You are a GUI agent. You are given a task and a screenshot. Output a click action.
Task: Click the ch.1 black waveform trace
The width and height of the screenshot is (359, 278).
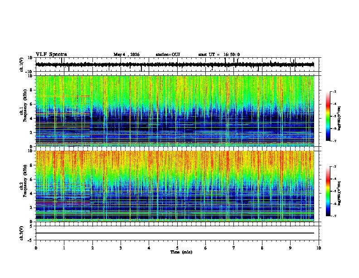175,65
